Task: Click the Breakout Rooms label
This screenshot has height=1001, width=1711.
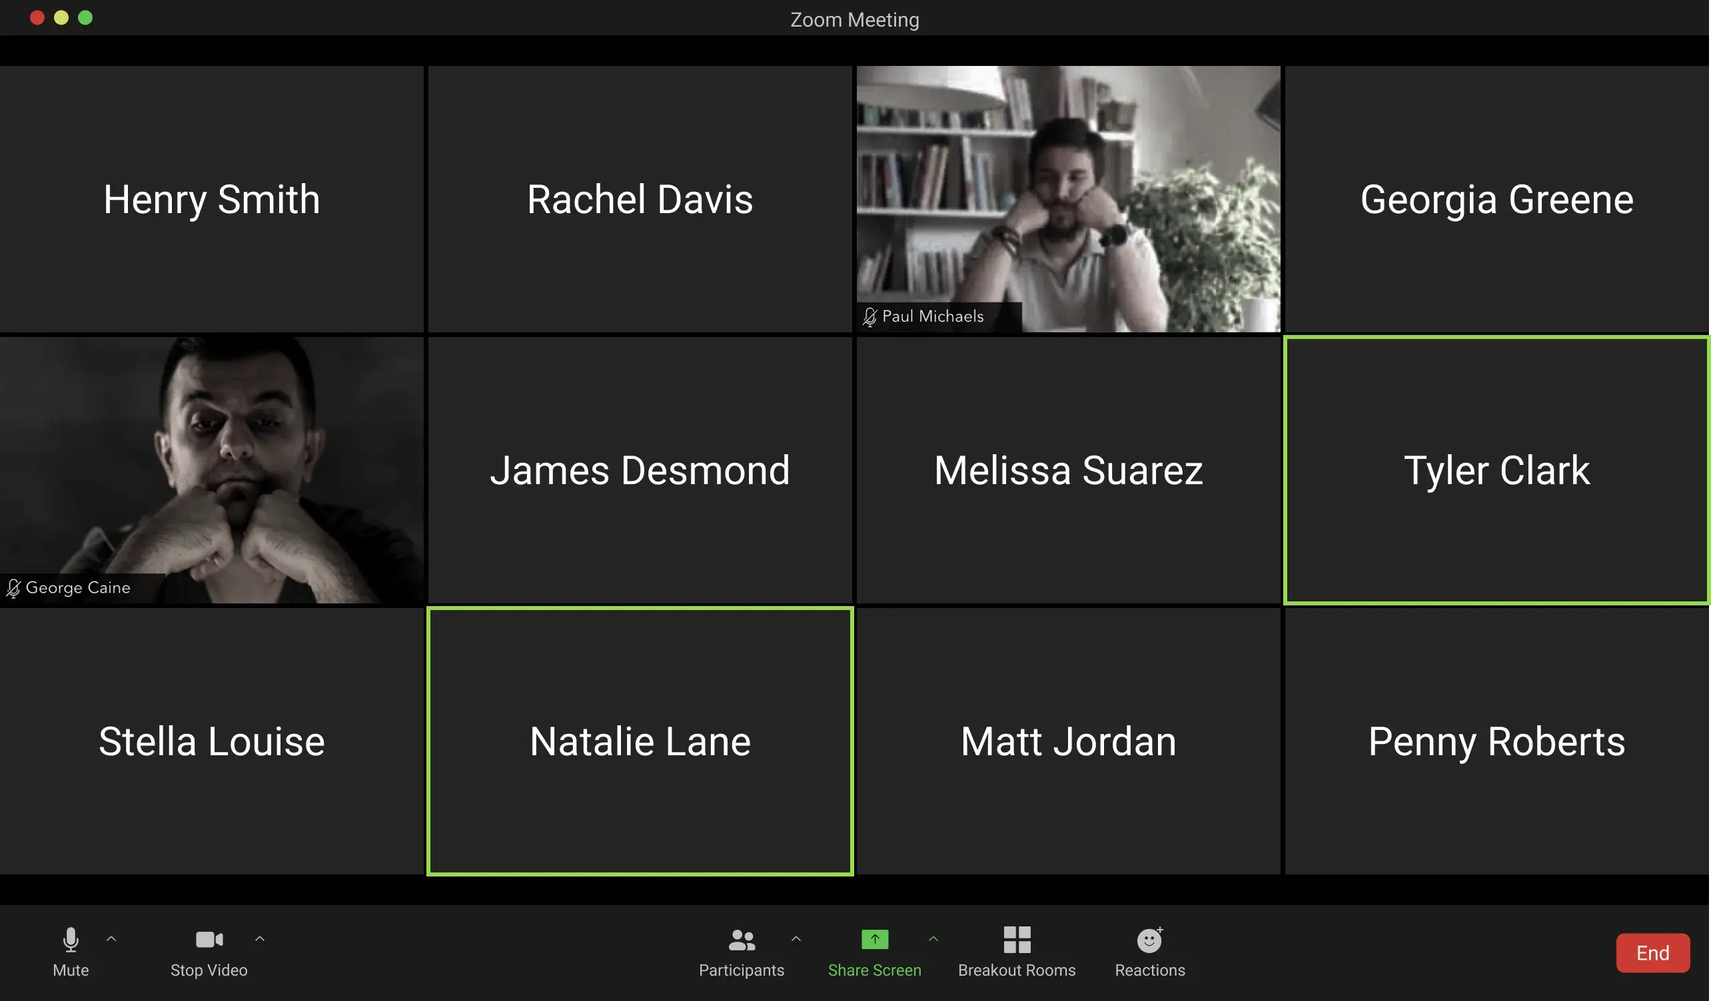Action: [1017, 970]
